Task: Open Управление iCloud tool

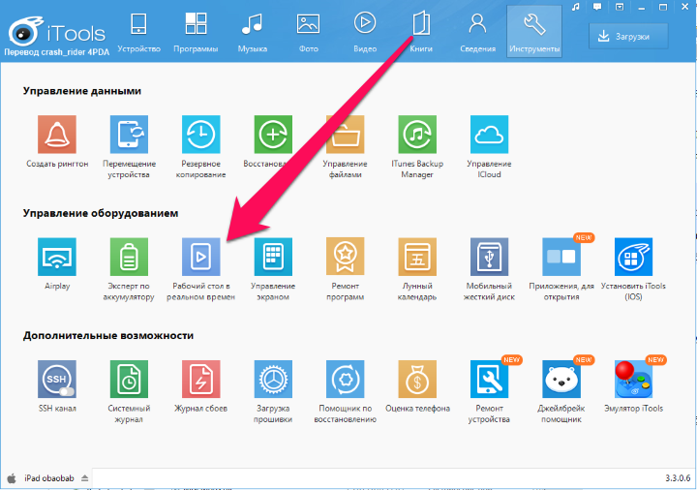Action: (489, 135)
